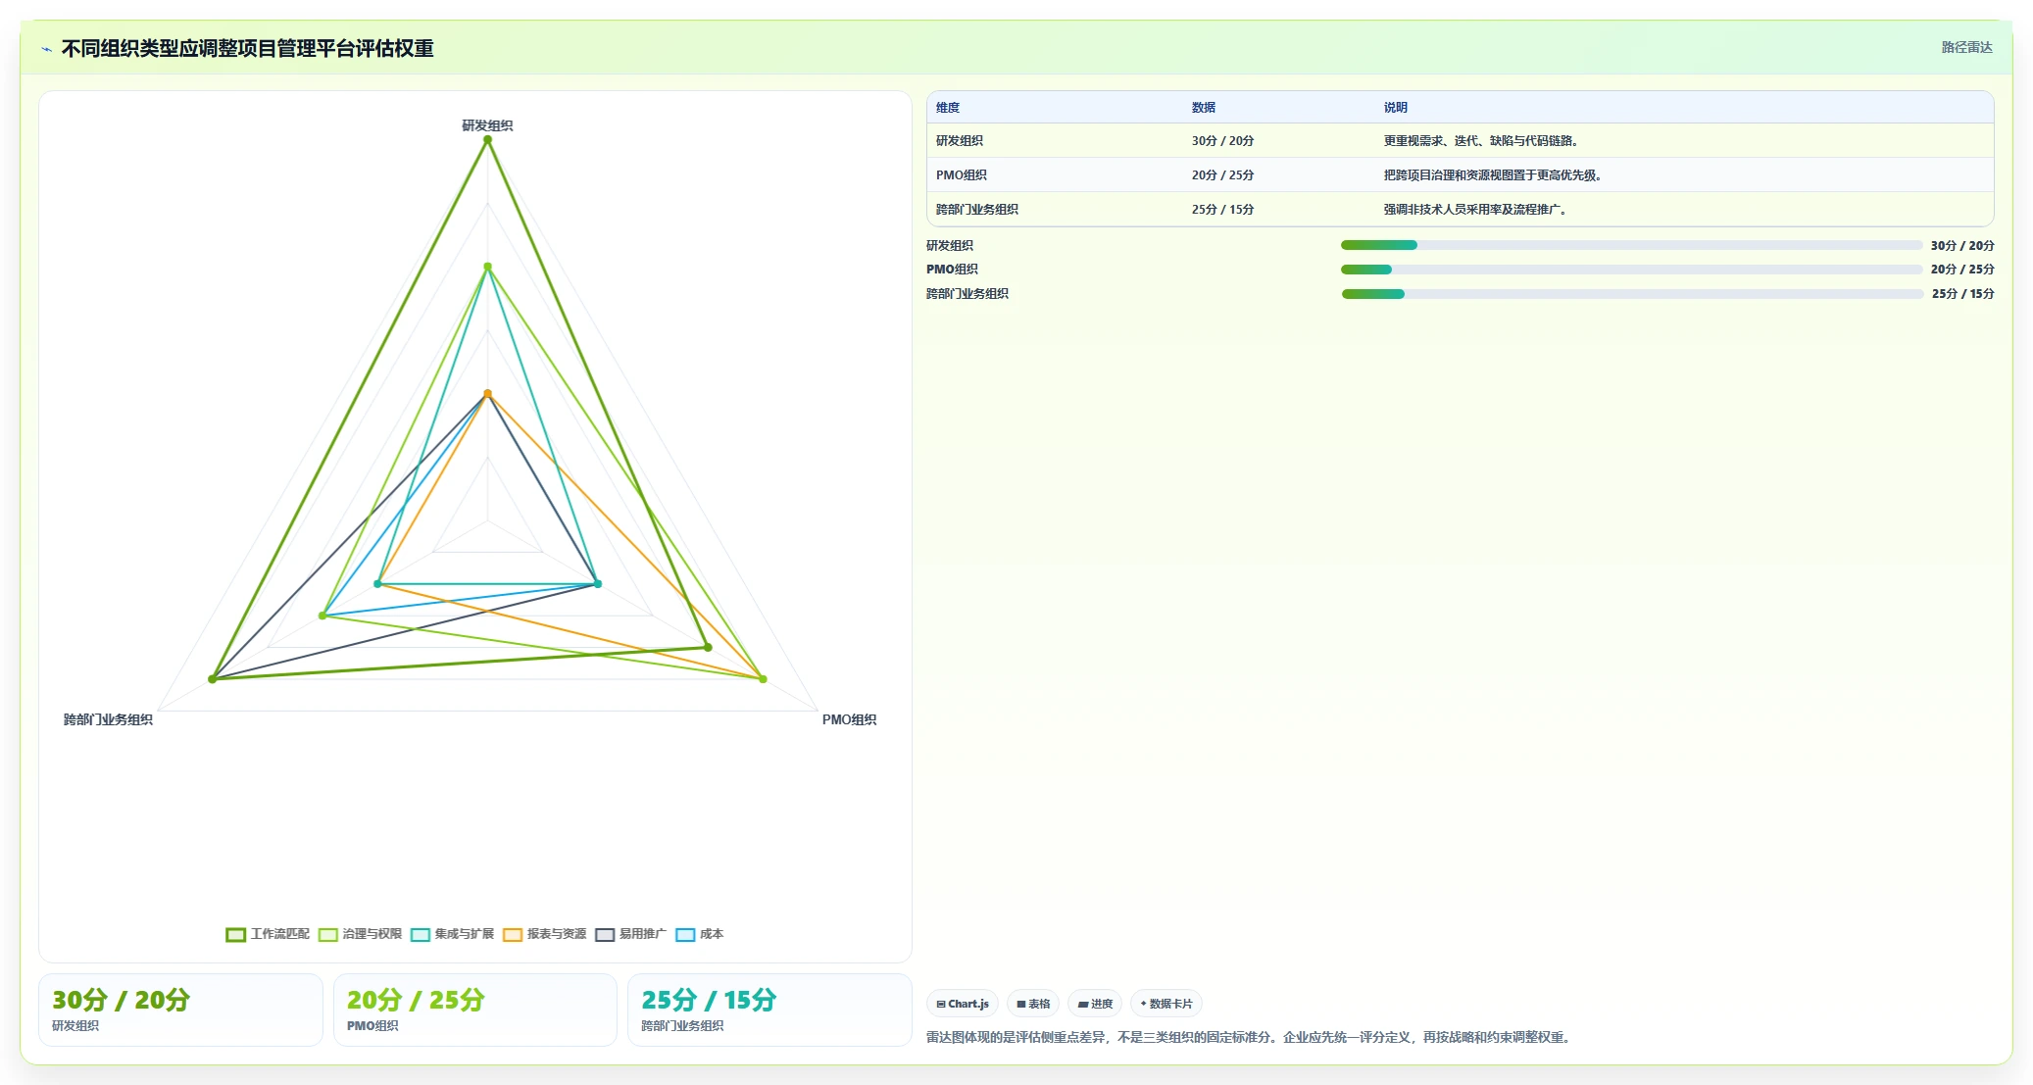
Task: Toggle the 成本 legend item
Action: point(699,934)
